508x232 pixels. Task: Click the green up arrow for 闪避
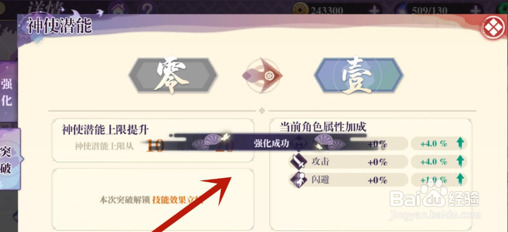460,180
